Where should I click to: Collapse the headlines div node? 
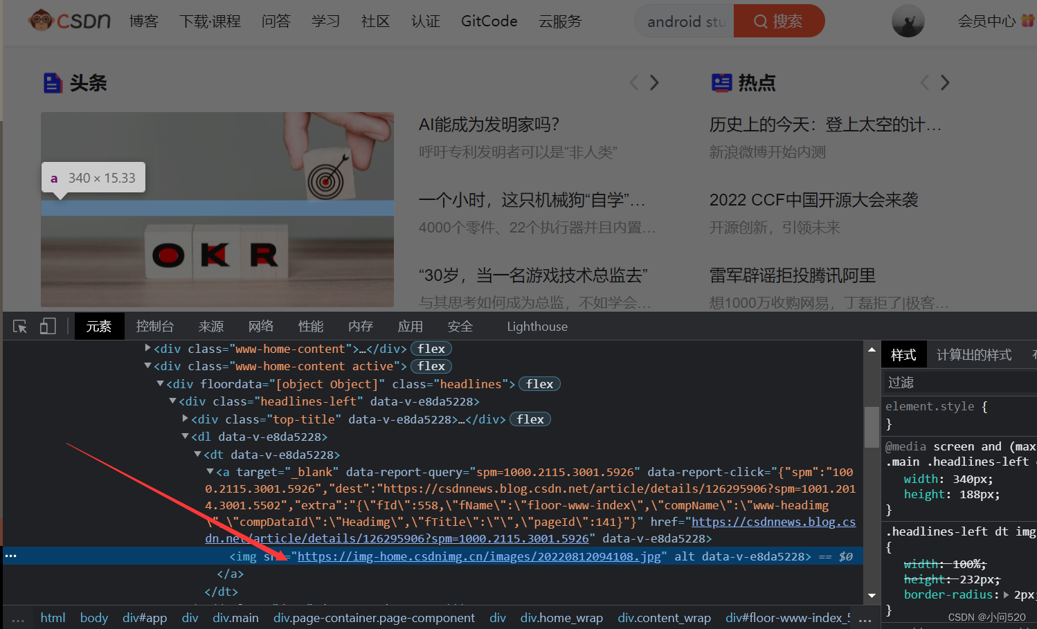point(160,383)
